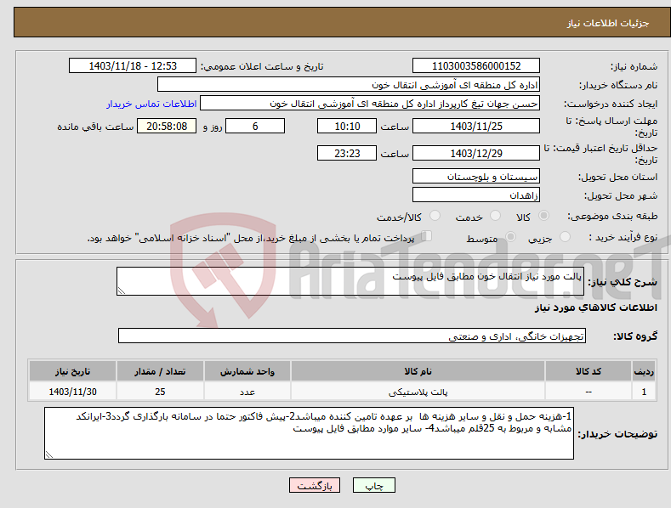Click the province field سیستان و بلوچستان

tap(476, 176)
